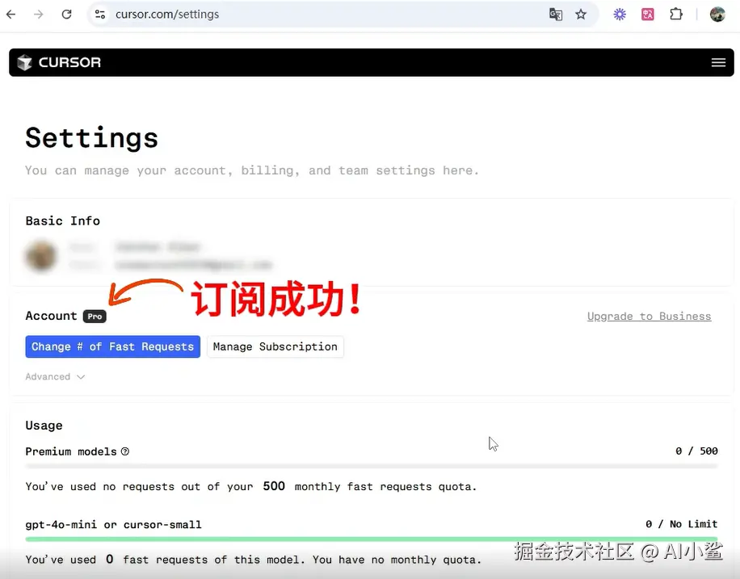
Task: Click the Premium models help icon
Action: (x=124, y=451)
